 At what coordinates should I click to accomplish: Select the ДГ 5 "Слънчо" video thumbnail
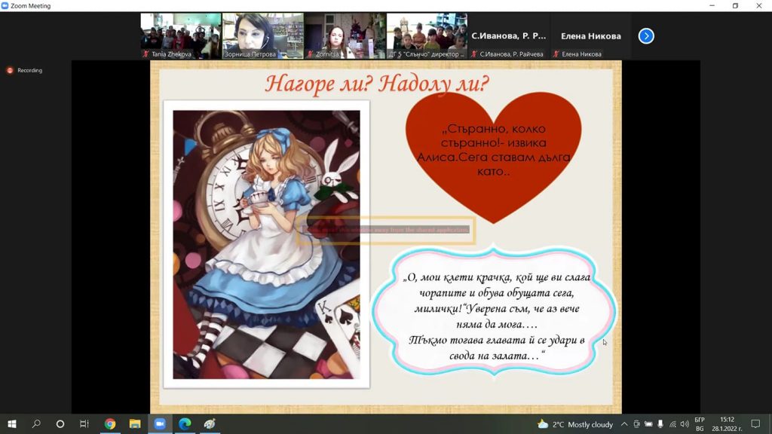click(x=427, y=36)
